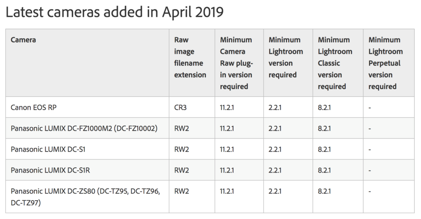Select the "Minimum Lightroom Classic version required" header
This screenshot has height=219, width=421.
[335, 63]
